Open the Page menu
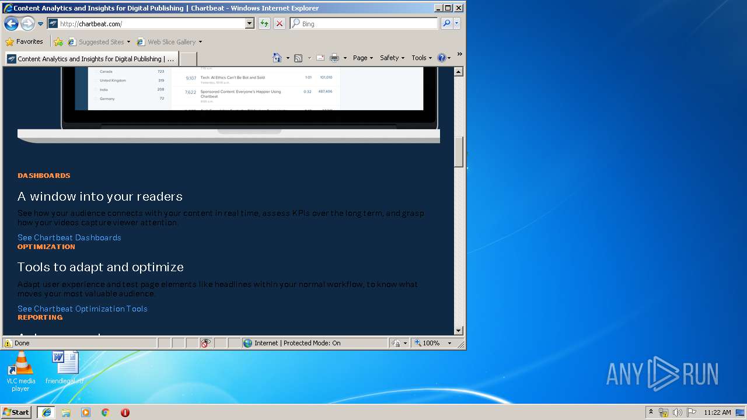The image size is (747, 420). [363, 58]
